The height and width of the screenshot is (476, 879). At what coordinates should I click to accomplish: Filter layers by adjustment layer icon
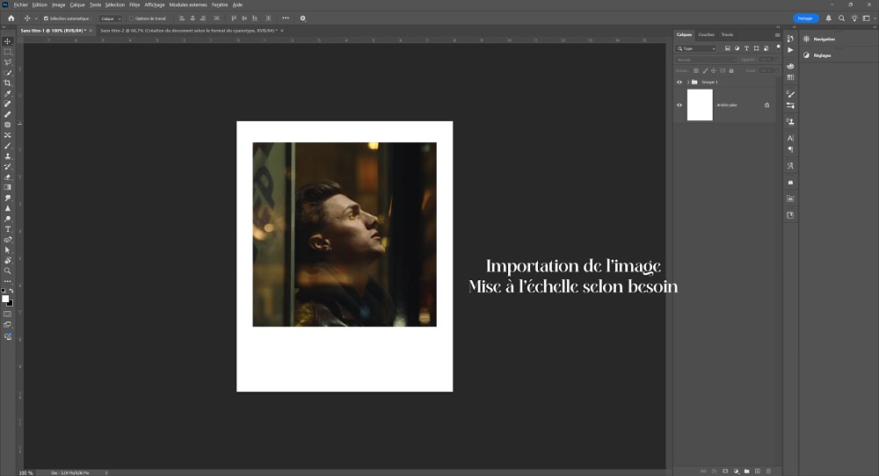point(737,48)
